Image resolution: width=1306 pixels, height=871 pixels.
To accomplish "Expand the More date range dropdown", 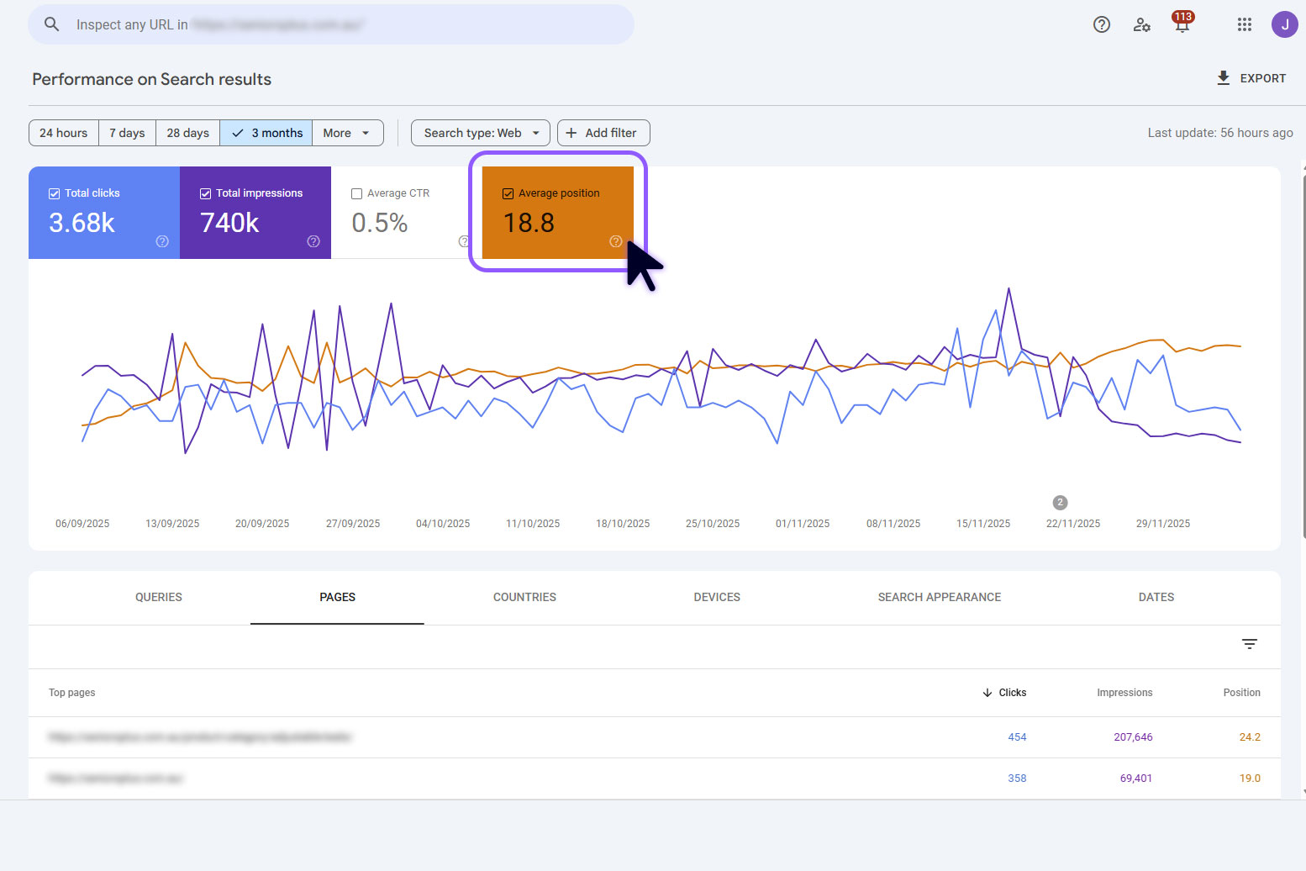I will coord(347,133).
